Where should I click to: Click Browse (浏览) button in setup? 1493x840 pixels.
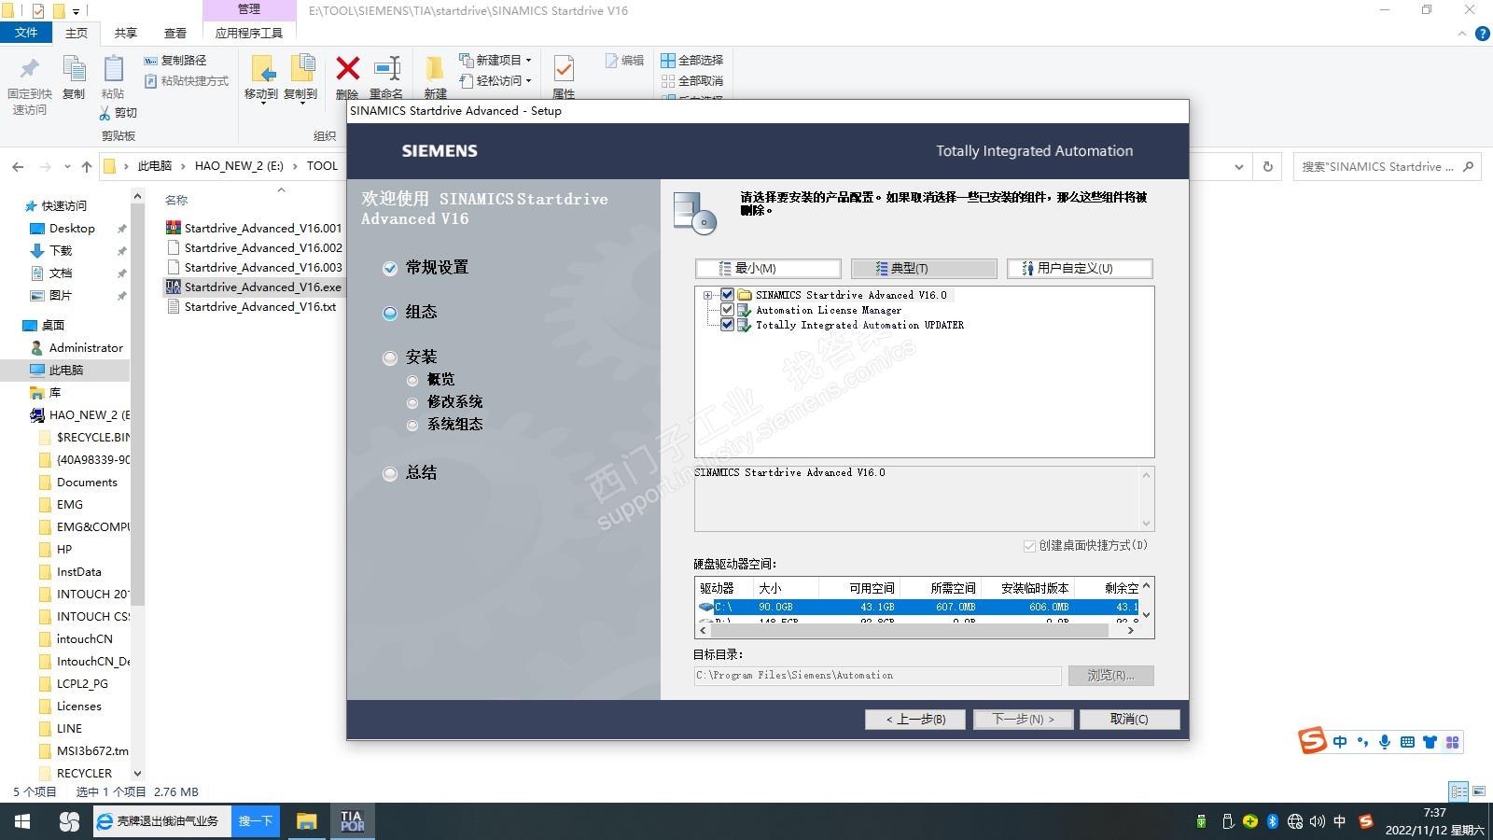(x=1110, y=676)
